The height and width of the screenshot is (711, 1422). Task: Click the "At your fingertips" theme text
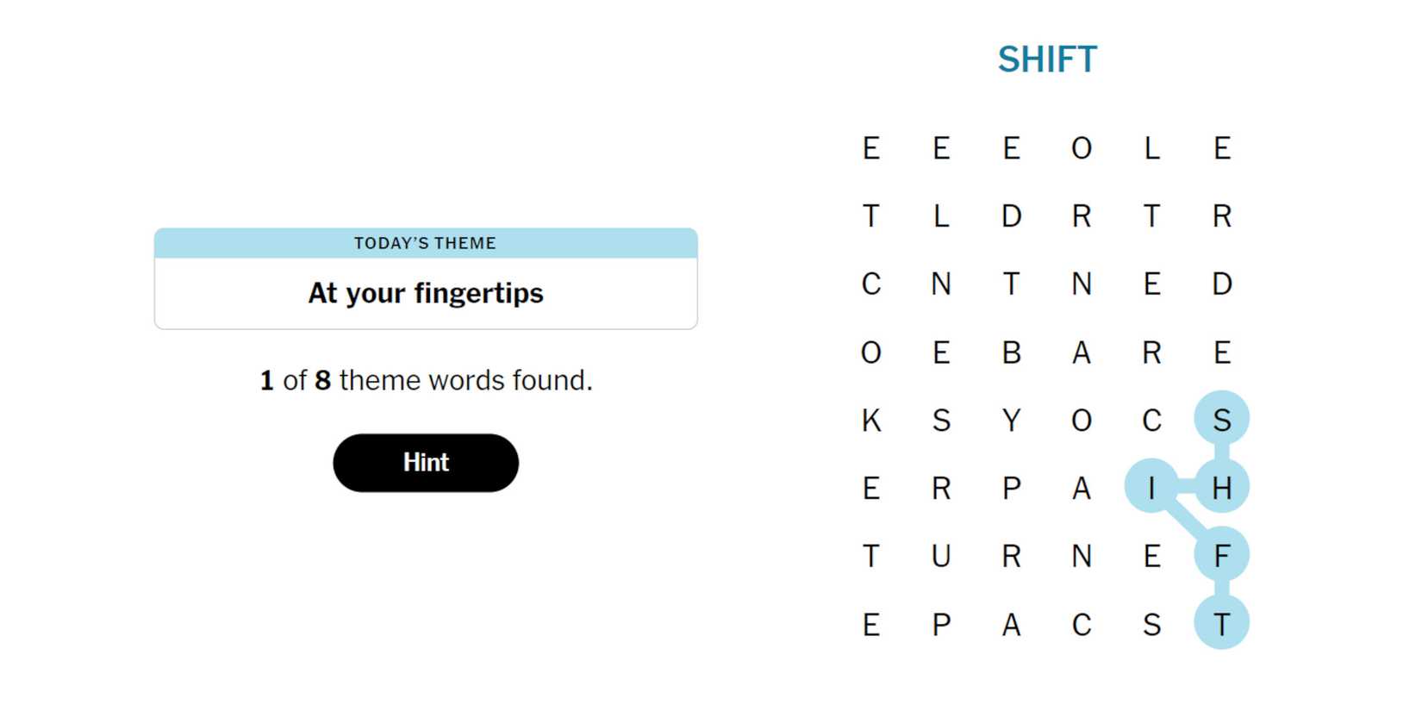[426, 294]
